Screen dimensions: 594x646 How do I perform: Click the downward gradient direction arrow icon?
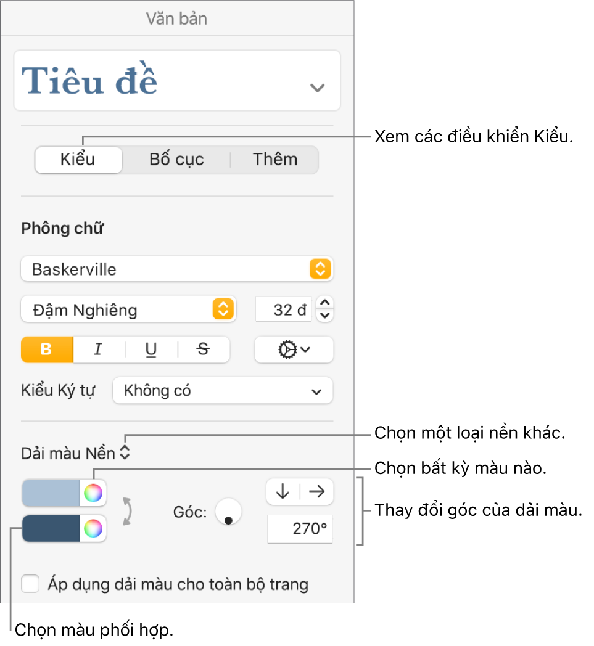284,492
